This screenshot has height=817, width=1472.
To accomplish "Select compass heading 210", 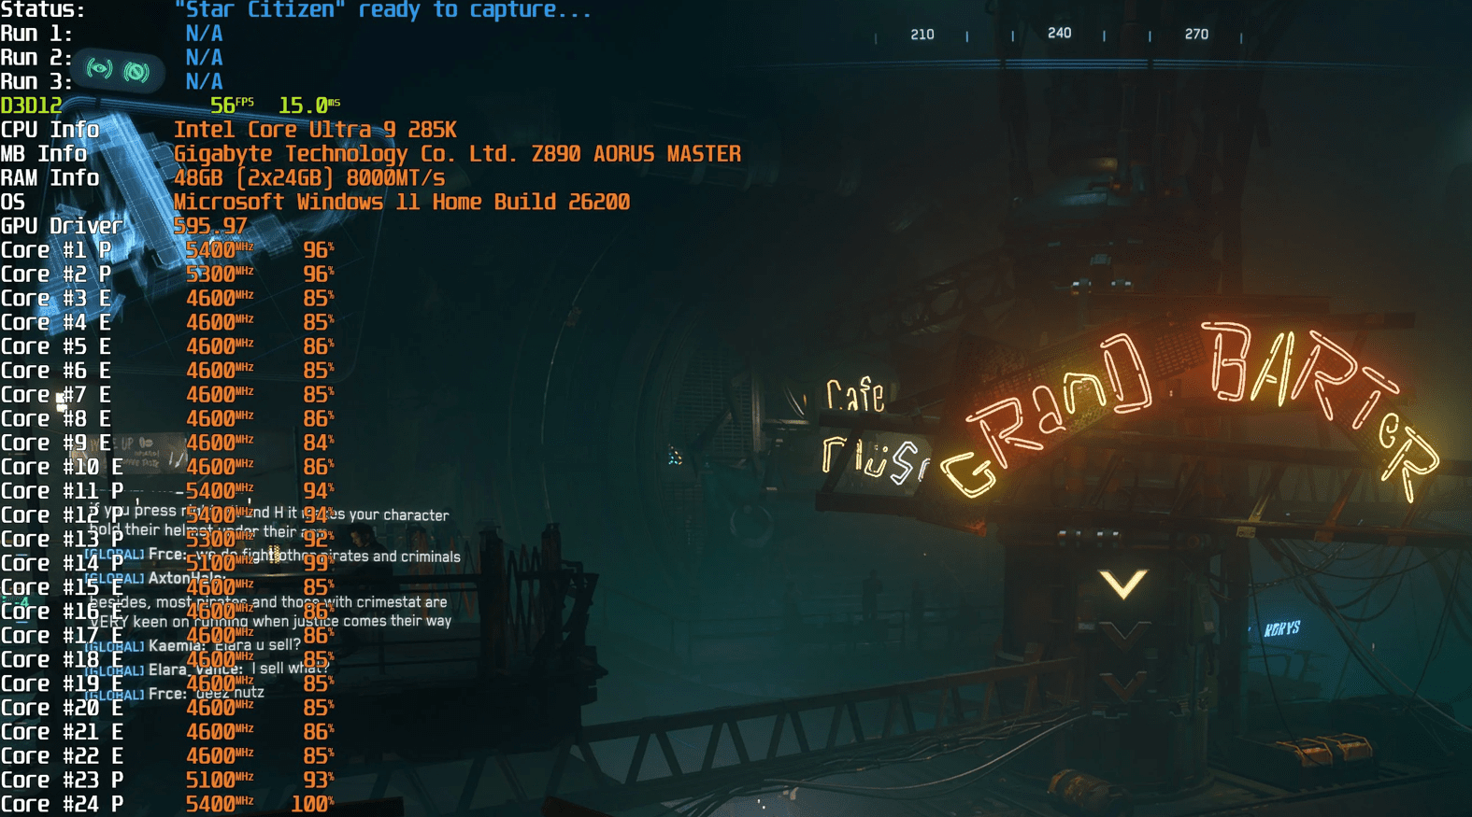I will 922,35.
